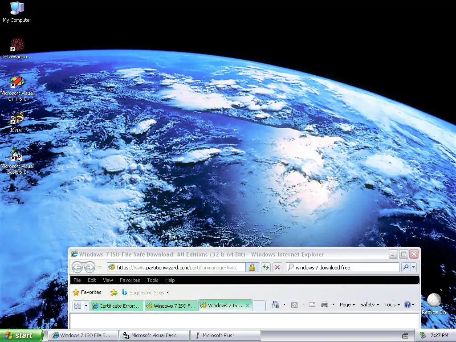
Task: Expand the Print dropdown arrow
Action: [x=333, y=305]
